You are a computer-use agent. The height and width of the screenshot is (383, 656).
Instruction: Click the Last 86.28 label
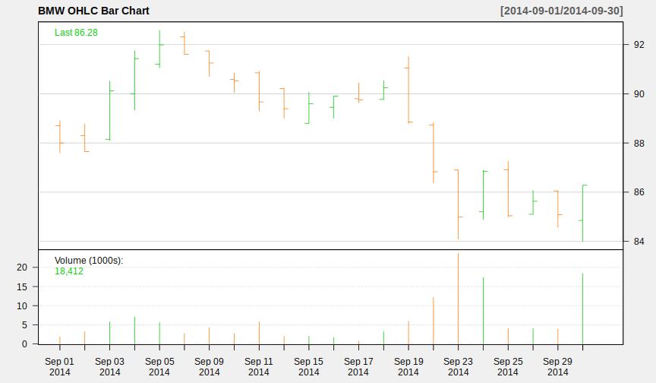(x=76, y=33)
